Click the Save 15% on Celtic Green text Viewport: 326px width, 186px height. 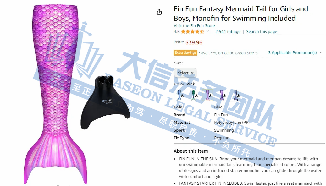point(230,53)
